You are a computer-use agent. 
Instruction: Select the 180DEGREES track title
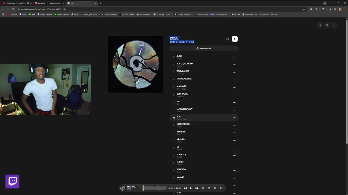point(183,124)
